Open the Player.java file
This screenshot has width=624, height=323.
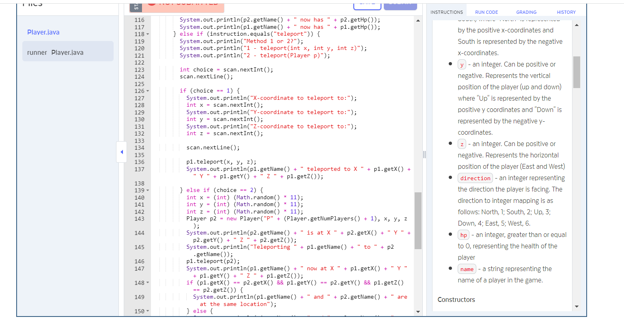point(43,32)
